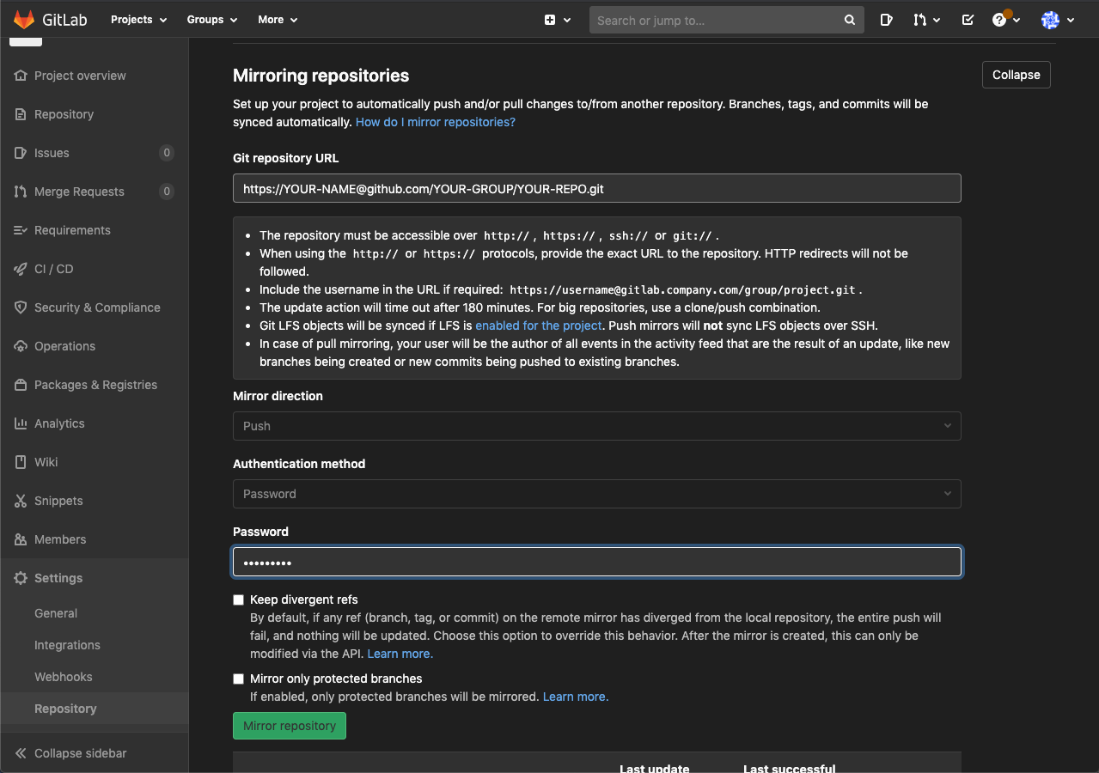This screenshot has height=773, width=1099.
Task: Open the Wiki sidebar label
Action: (x=46, y=462)
